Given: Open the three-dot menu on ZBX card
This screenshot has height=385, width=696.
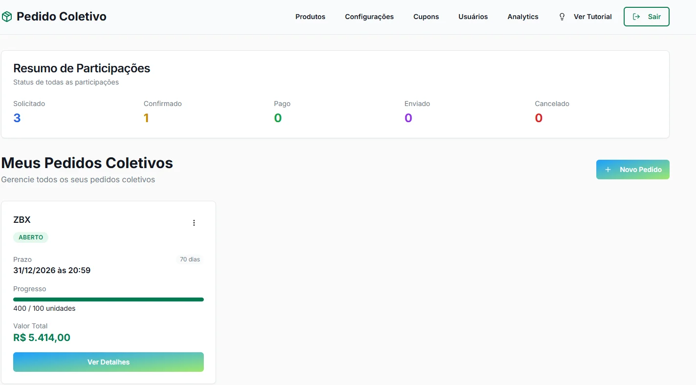Looking at the screenshot, I should [194, 223].
